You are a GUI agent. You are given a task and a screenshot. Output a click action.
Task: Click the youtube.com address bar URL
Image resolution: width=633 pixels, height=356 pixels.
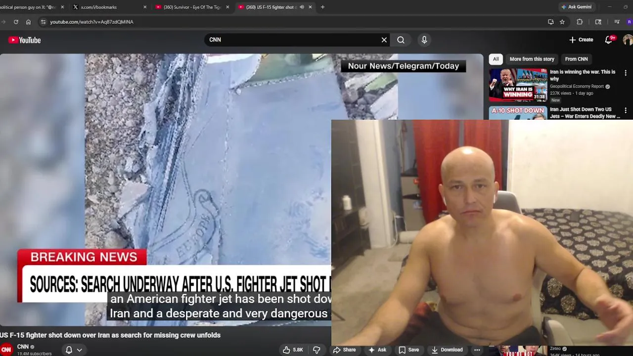tap(91, 22)
